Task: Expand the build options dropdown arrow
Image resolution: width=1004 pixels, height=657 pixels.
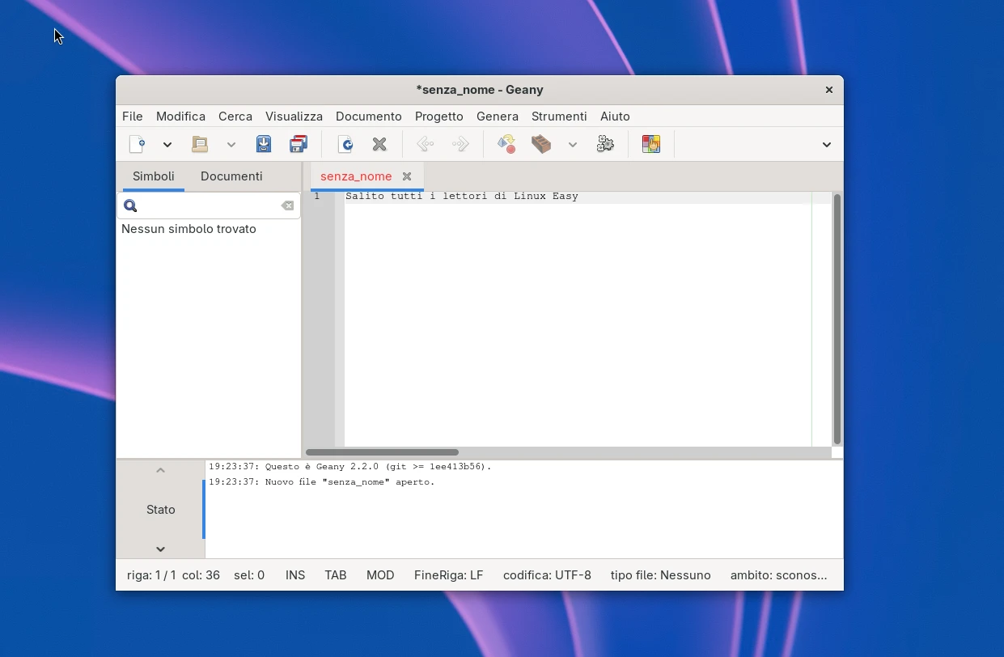Action: pos(573,145)
